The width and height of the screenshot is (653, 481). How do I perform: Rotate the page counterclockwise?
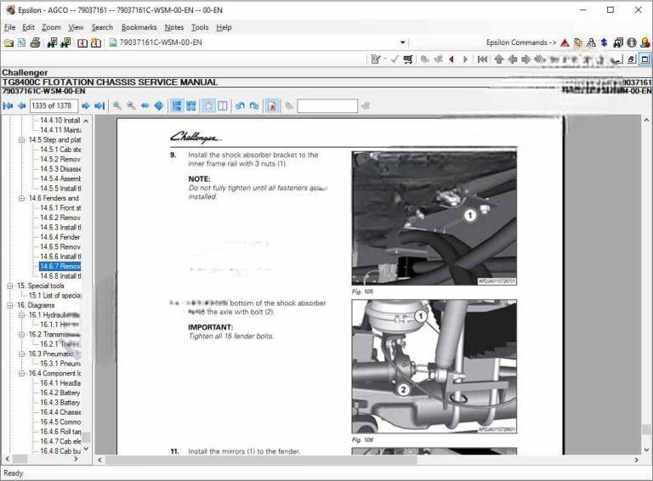click(x=240, y=105)
